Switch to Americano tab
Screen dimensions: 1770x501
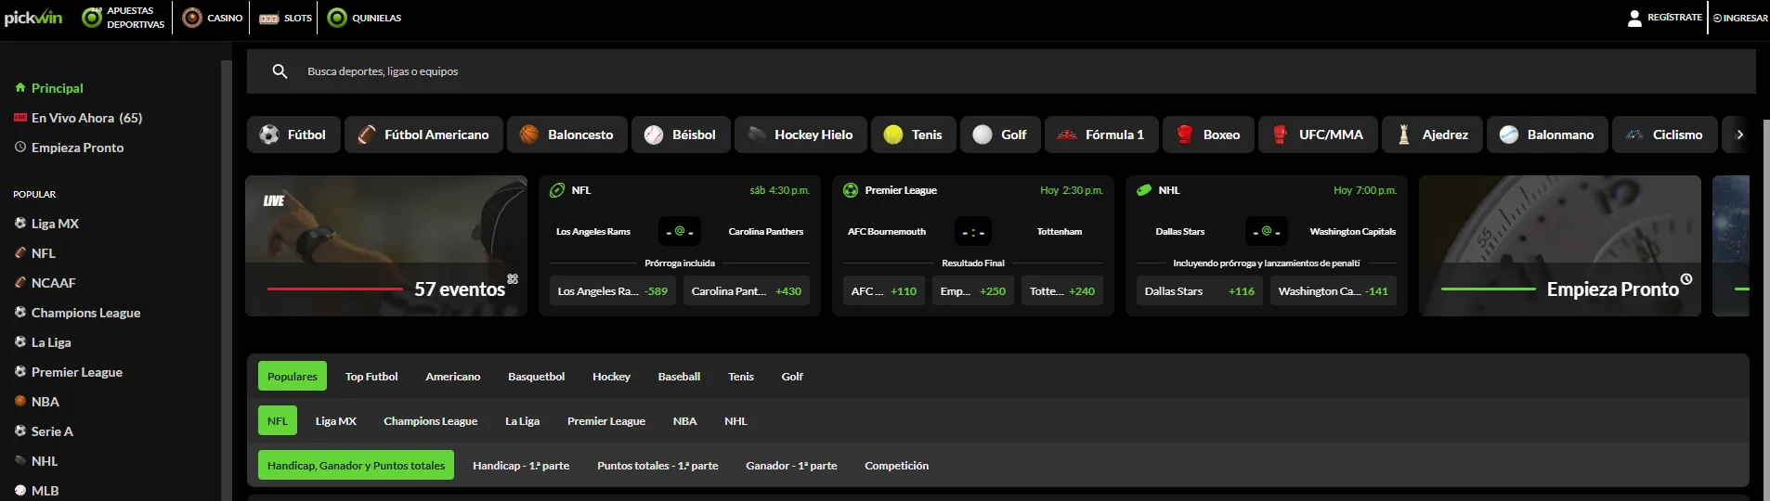(453, 376)
